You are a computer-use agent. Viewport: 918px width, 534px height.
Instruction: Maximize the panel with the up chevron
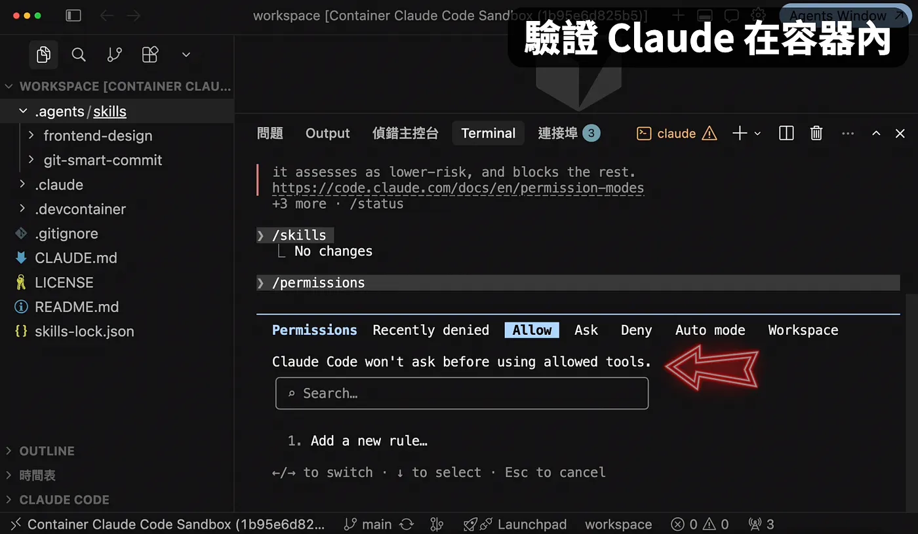tap(876, 134)
